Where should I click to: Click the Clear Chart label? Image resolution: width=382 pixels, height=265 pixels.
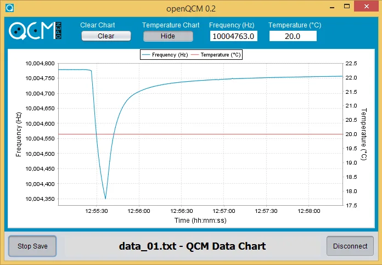[x=98, y=25]
